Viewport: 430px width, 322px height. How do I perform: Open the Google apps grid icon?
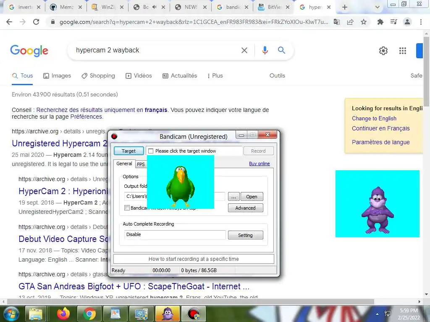click(403, 51)
